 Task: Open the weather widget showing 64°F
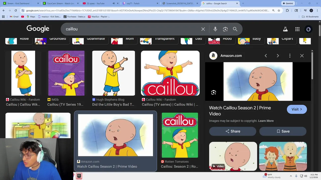point(272,176)
